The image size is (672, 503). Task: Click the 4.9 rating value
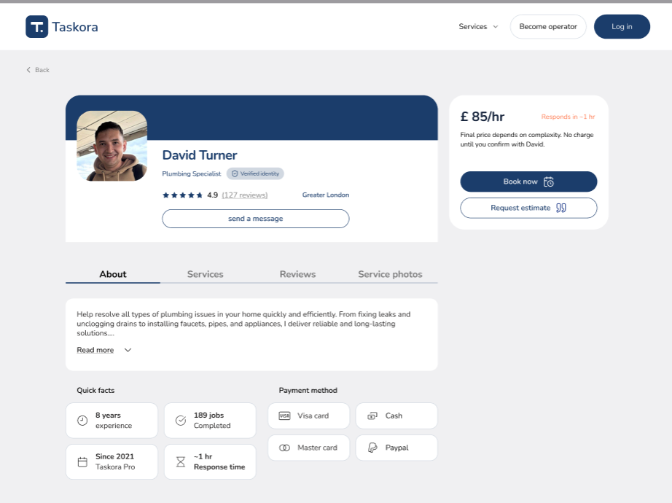coord(213,195)
